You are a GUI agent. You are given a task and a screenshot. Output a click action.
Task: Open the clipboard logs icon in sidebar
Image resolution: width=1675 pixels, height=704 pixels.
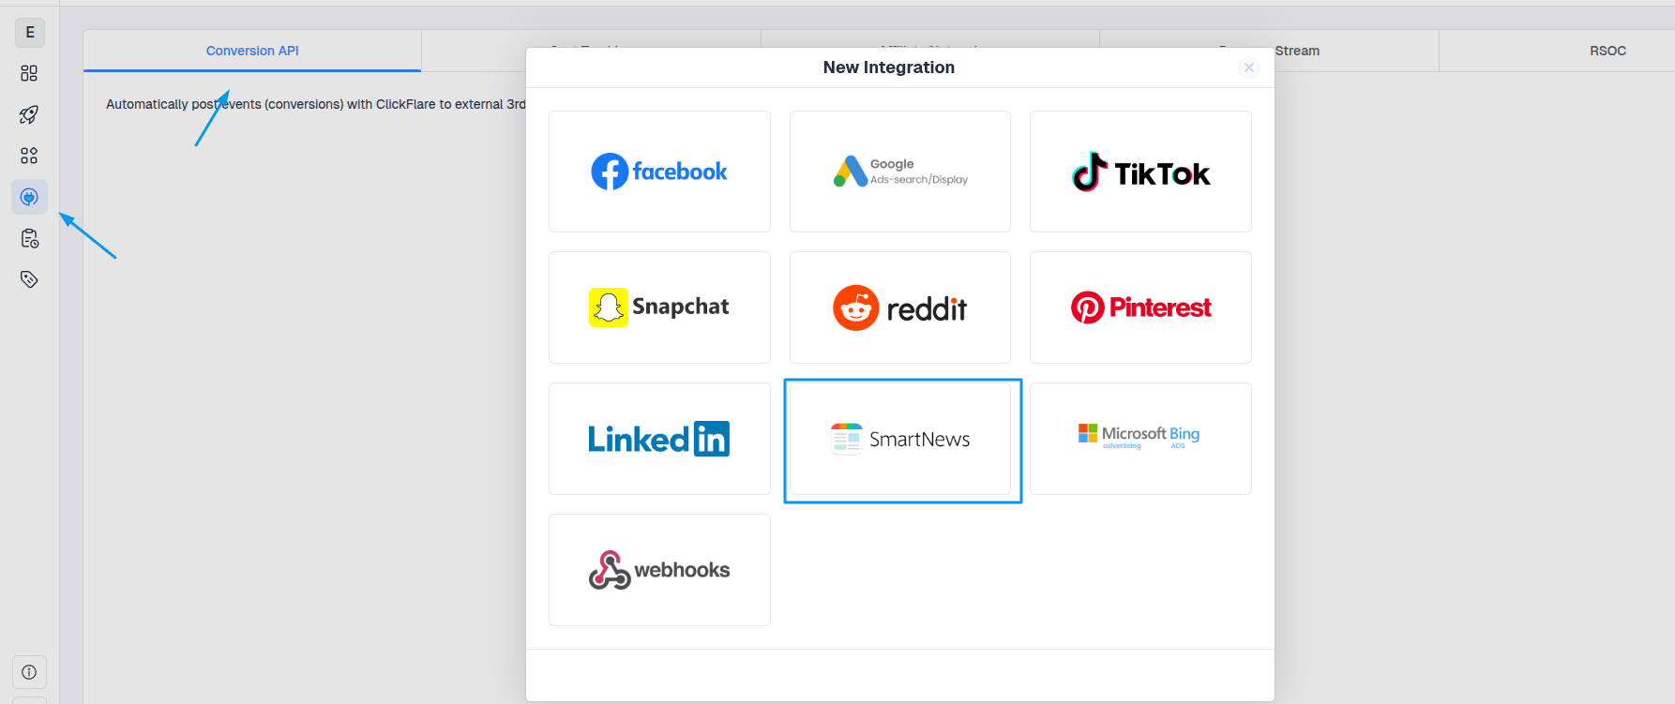click(29, 238)
